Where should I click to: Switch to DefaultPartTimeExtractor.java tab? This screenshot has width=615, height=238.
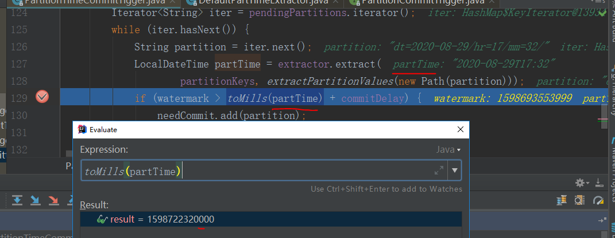(262, 3)
